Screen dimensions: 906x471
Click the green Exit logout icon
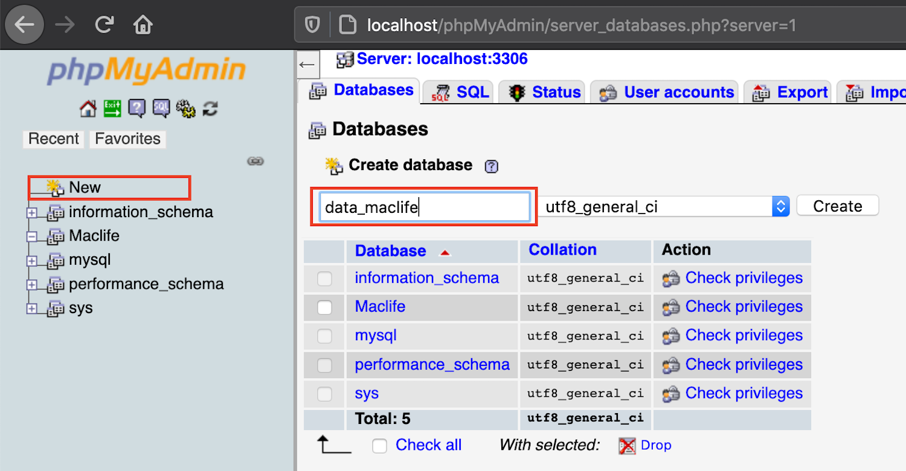click(x=112, y=109)
